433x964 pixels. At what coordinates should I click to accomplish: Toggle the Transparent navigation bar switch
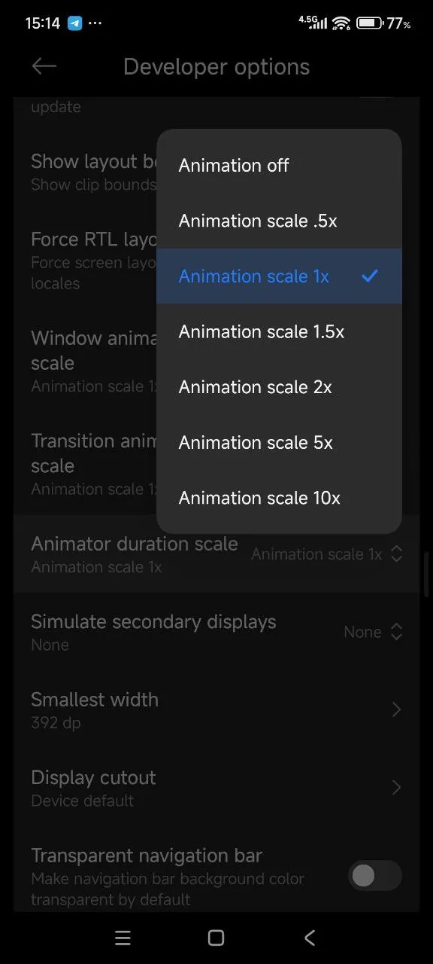click(375, 875)
